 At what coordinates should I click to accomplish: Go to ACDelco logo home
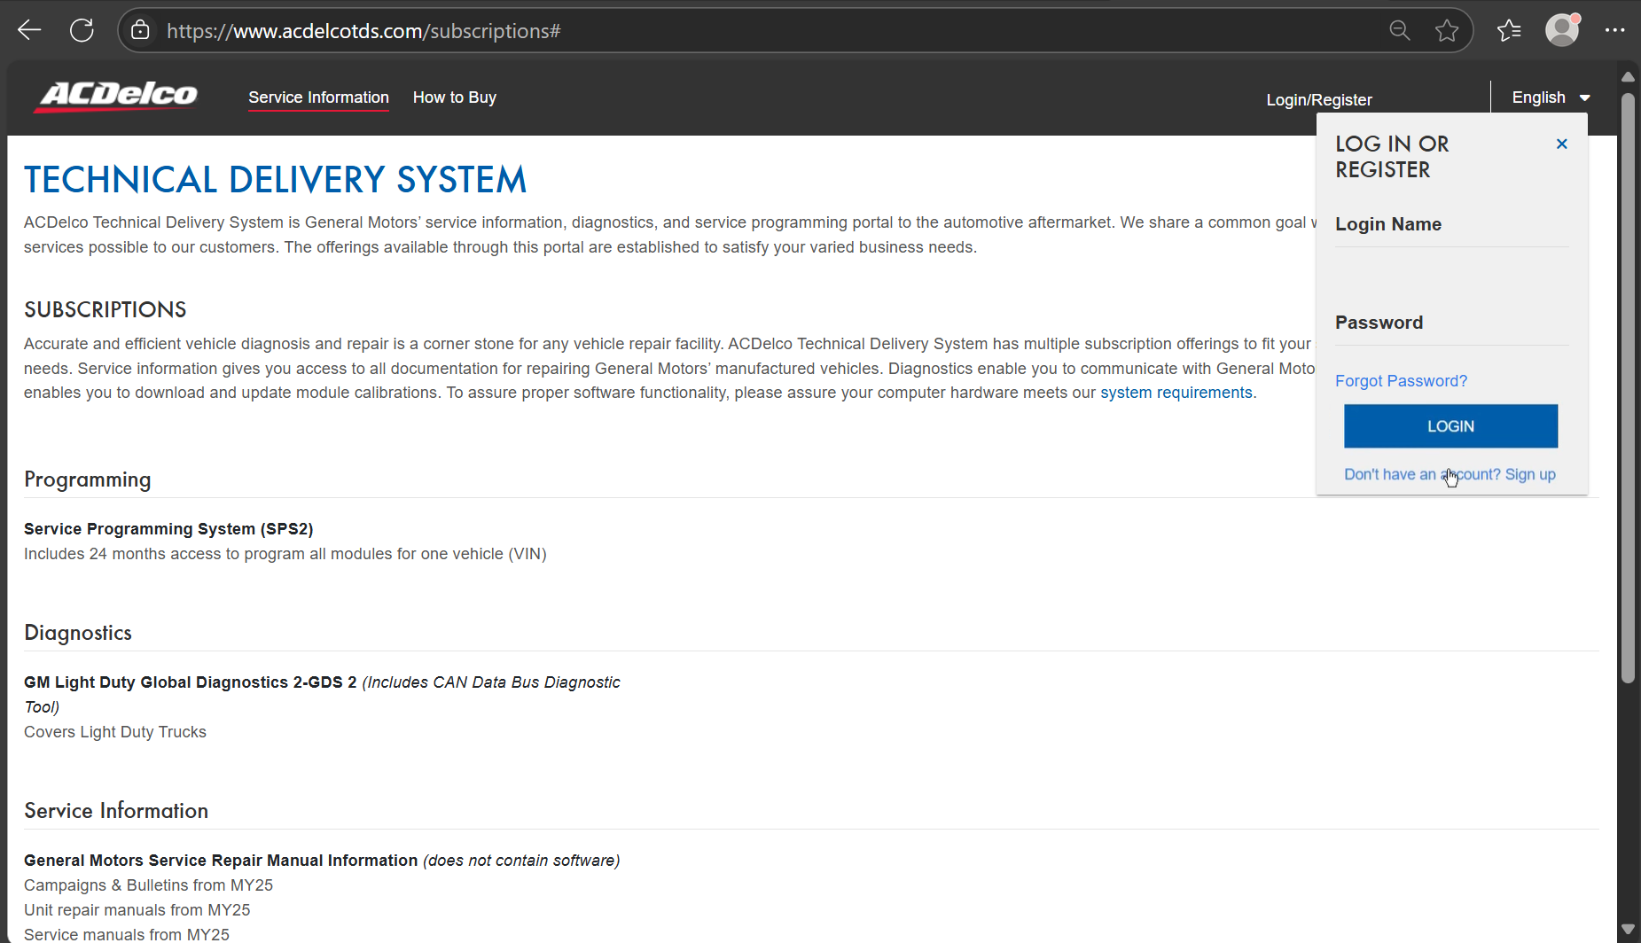(118, 96)
